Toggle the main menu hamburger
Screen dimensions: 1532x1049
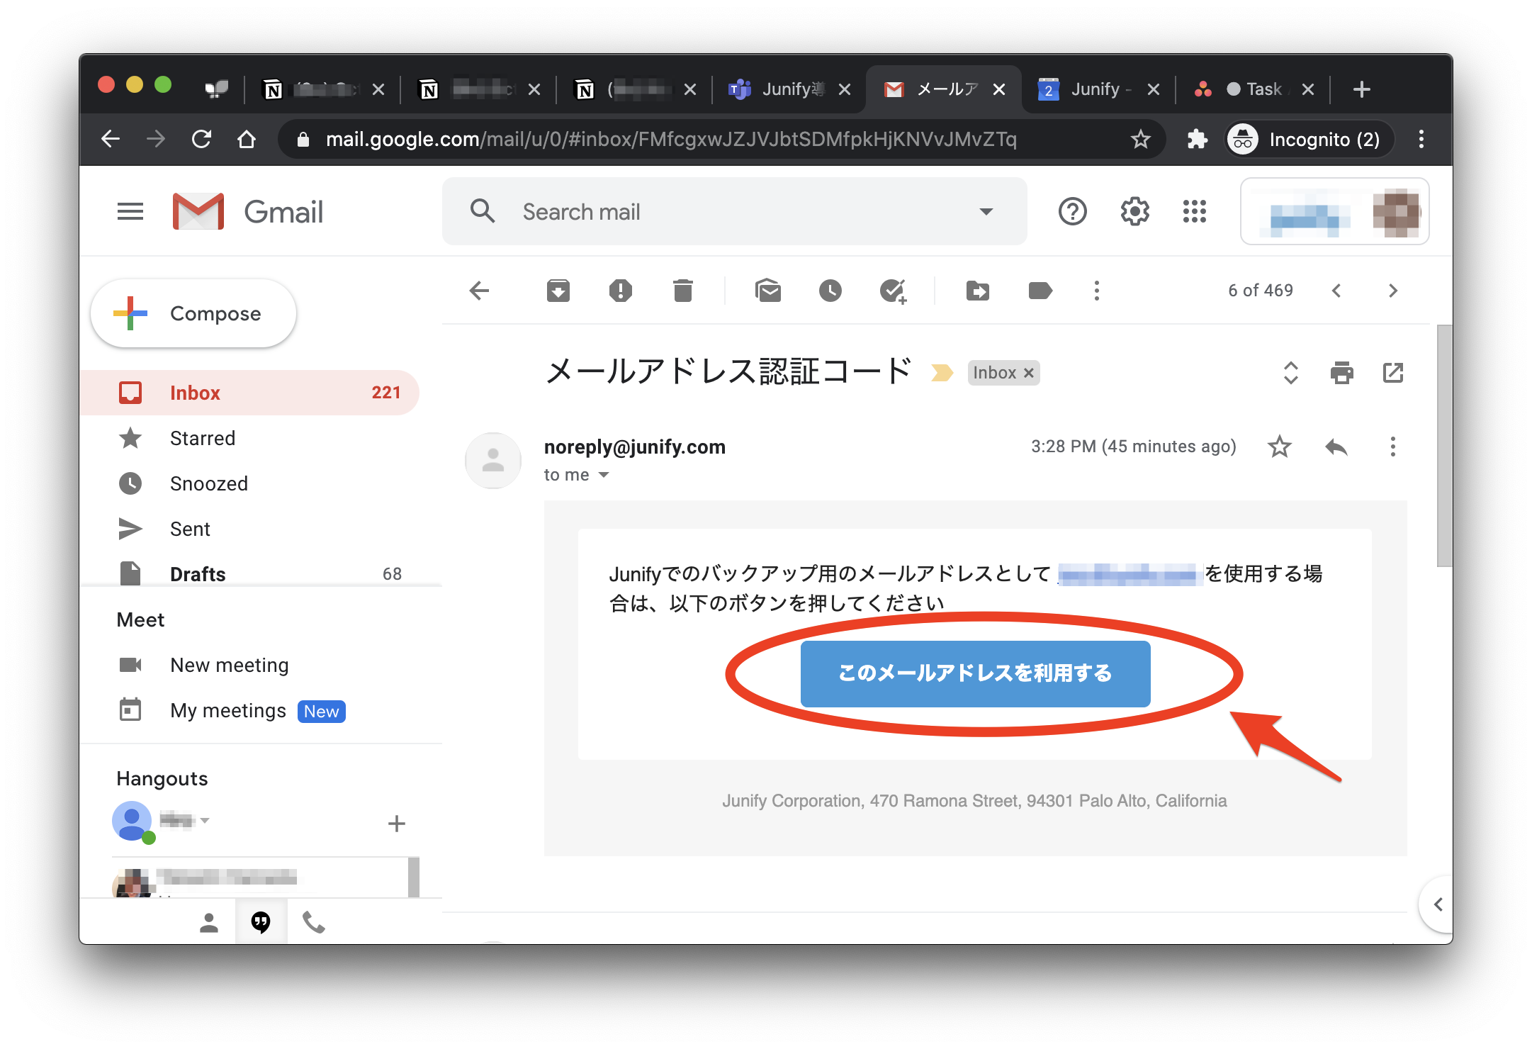pos(130,211)
